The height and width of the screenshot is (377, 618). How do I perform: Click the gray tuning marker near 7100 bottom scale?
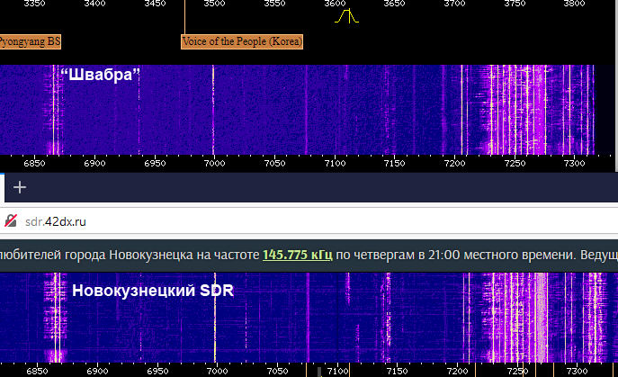point(319,372)
